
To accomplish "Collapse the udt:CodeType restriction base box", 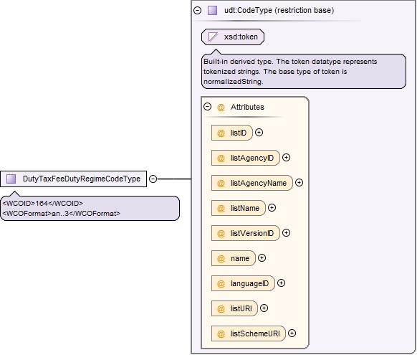I will coord(197,10).
